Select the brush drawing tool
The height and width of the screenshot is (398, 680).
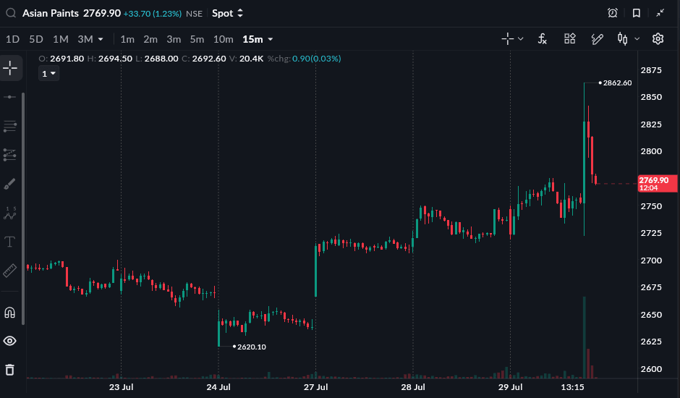click(10, 184)
